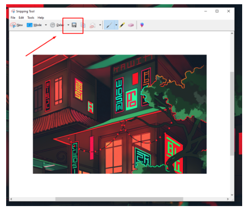This screenshot has height=207, width=245.
Task: Open the Help menu
Action: click(x=41, y=17)
